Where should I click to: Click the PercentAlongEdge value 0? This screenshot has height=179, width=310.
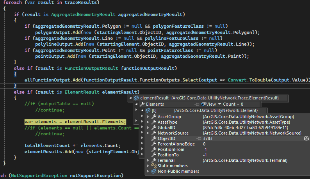click(x=204, y=144)
